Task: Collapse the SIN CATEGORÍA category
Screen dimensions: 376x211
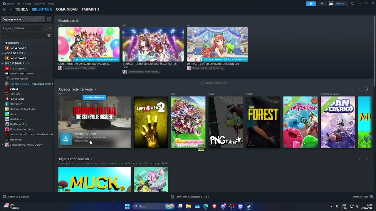Action: point(3,63)
